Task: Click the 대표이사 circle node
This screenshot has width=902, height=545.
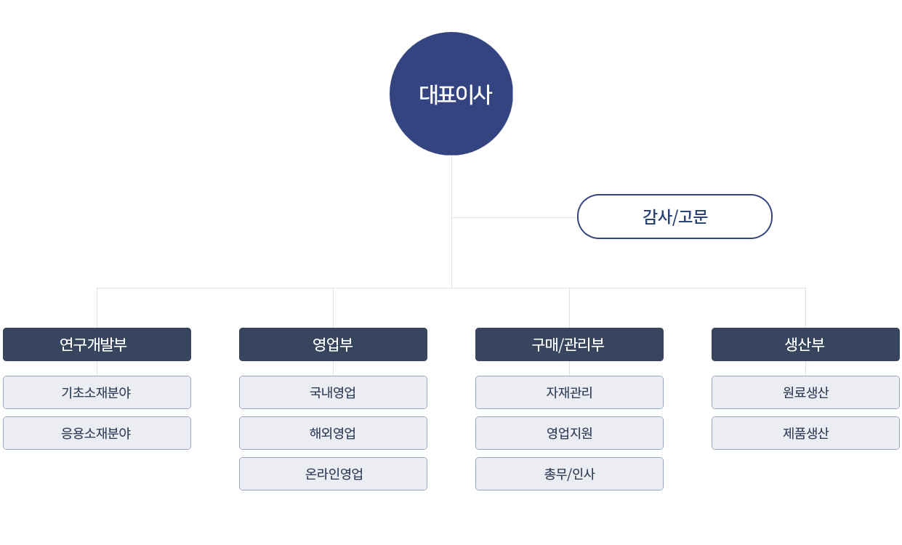Action: coord(451,94)
